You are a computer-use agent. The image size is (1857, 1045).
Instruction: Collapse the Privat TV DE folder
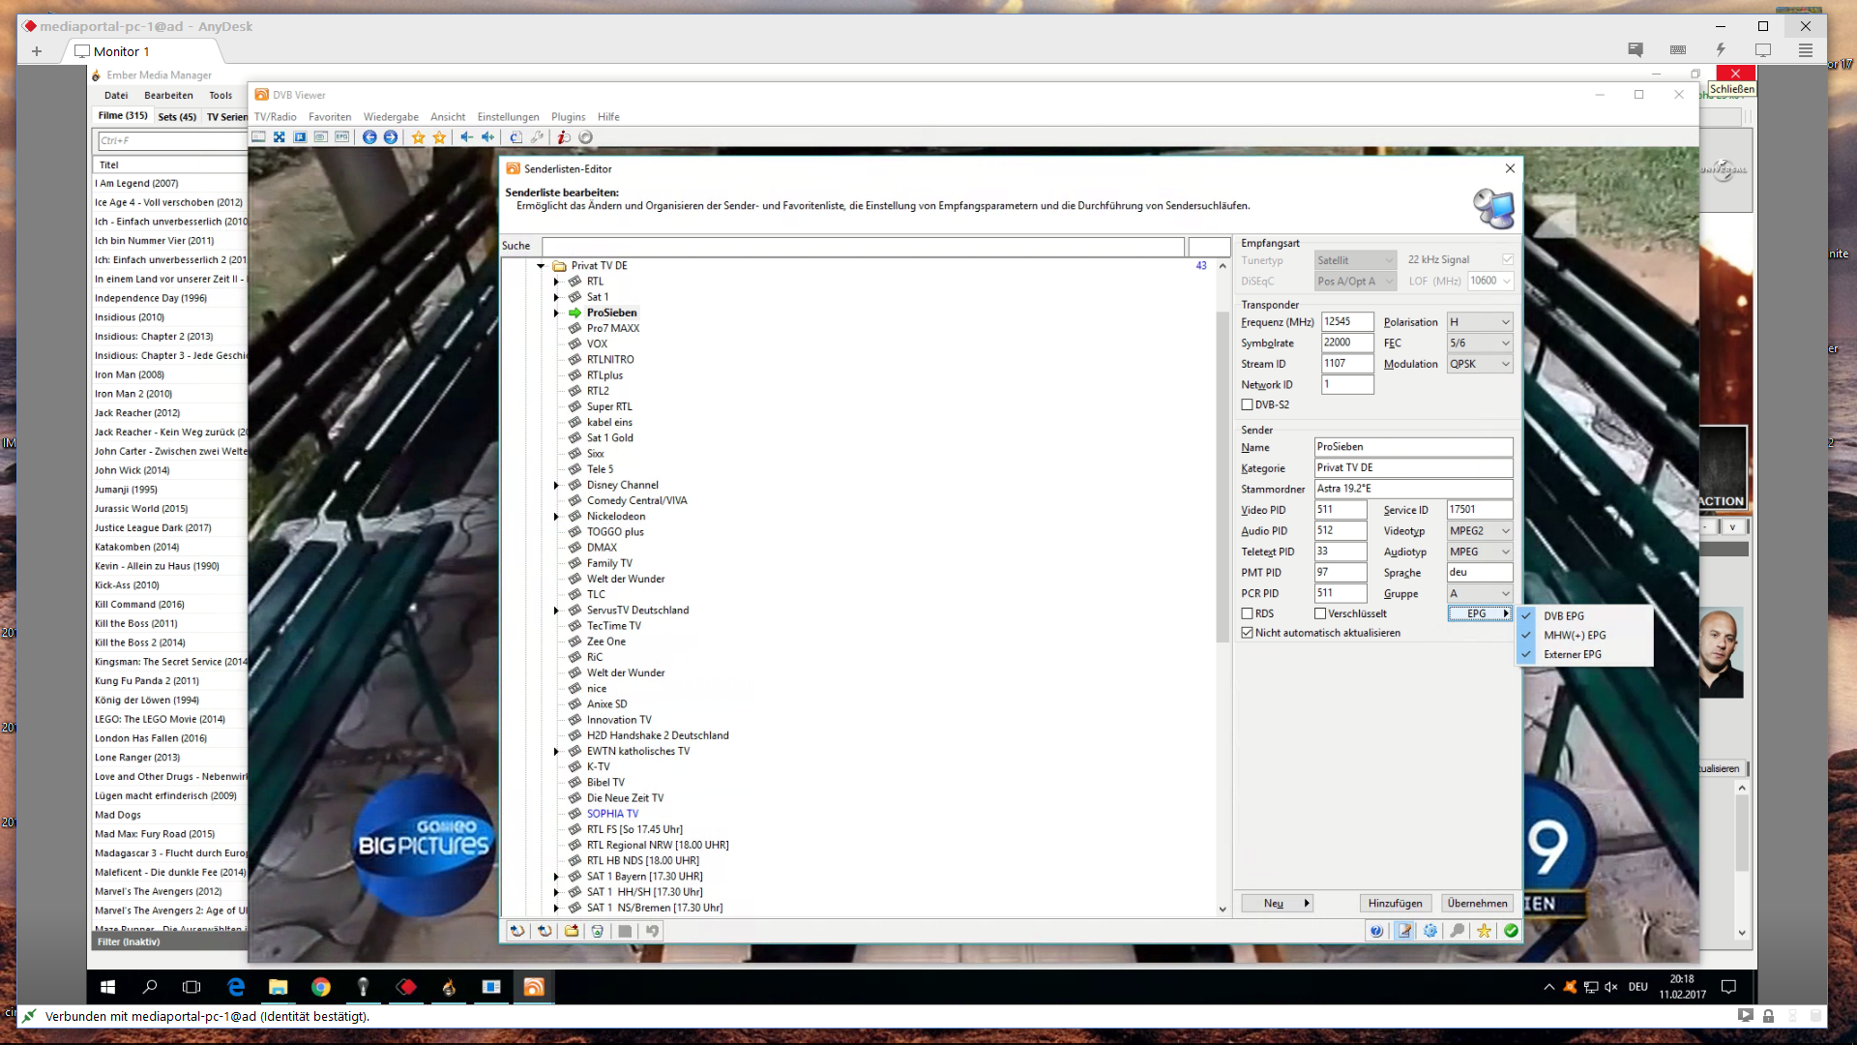coord(541,266)
